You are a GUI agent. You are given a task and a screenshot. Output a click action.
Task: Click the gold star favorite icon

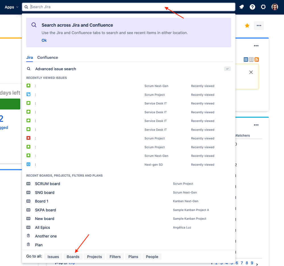(x=247, y=26)
